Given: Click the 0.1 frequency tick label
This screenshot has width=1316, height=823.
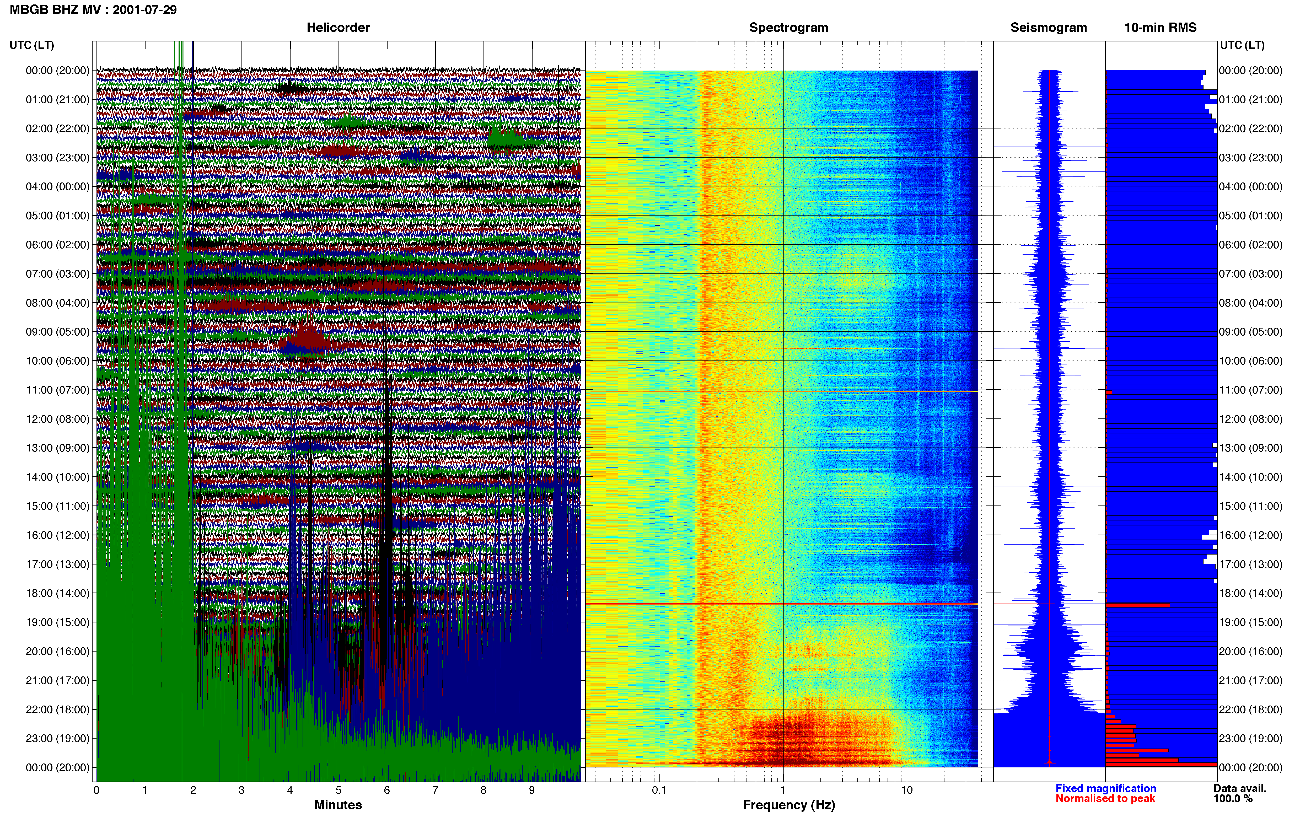Looking at the screenshot, I should [x=659, y=790].
